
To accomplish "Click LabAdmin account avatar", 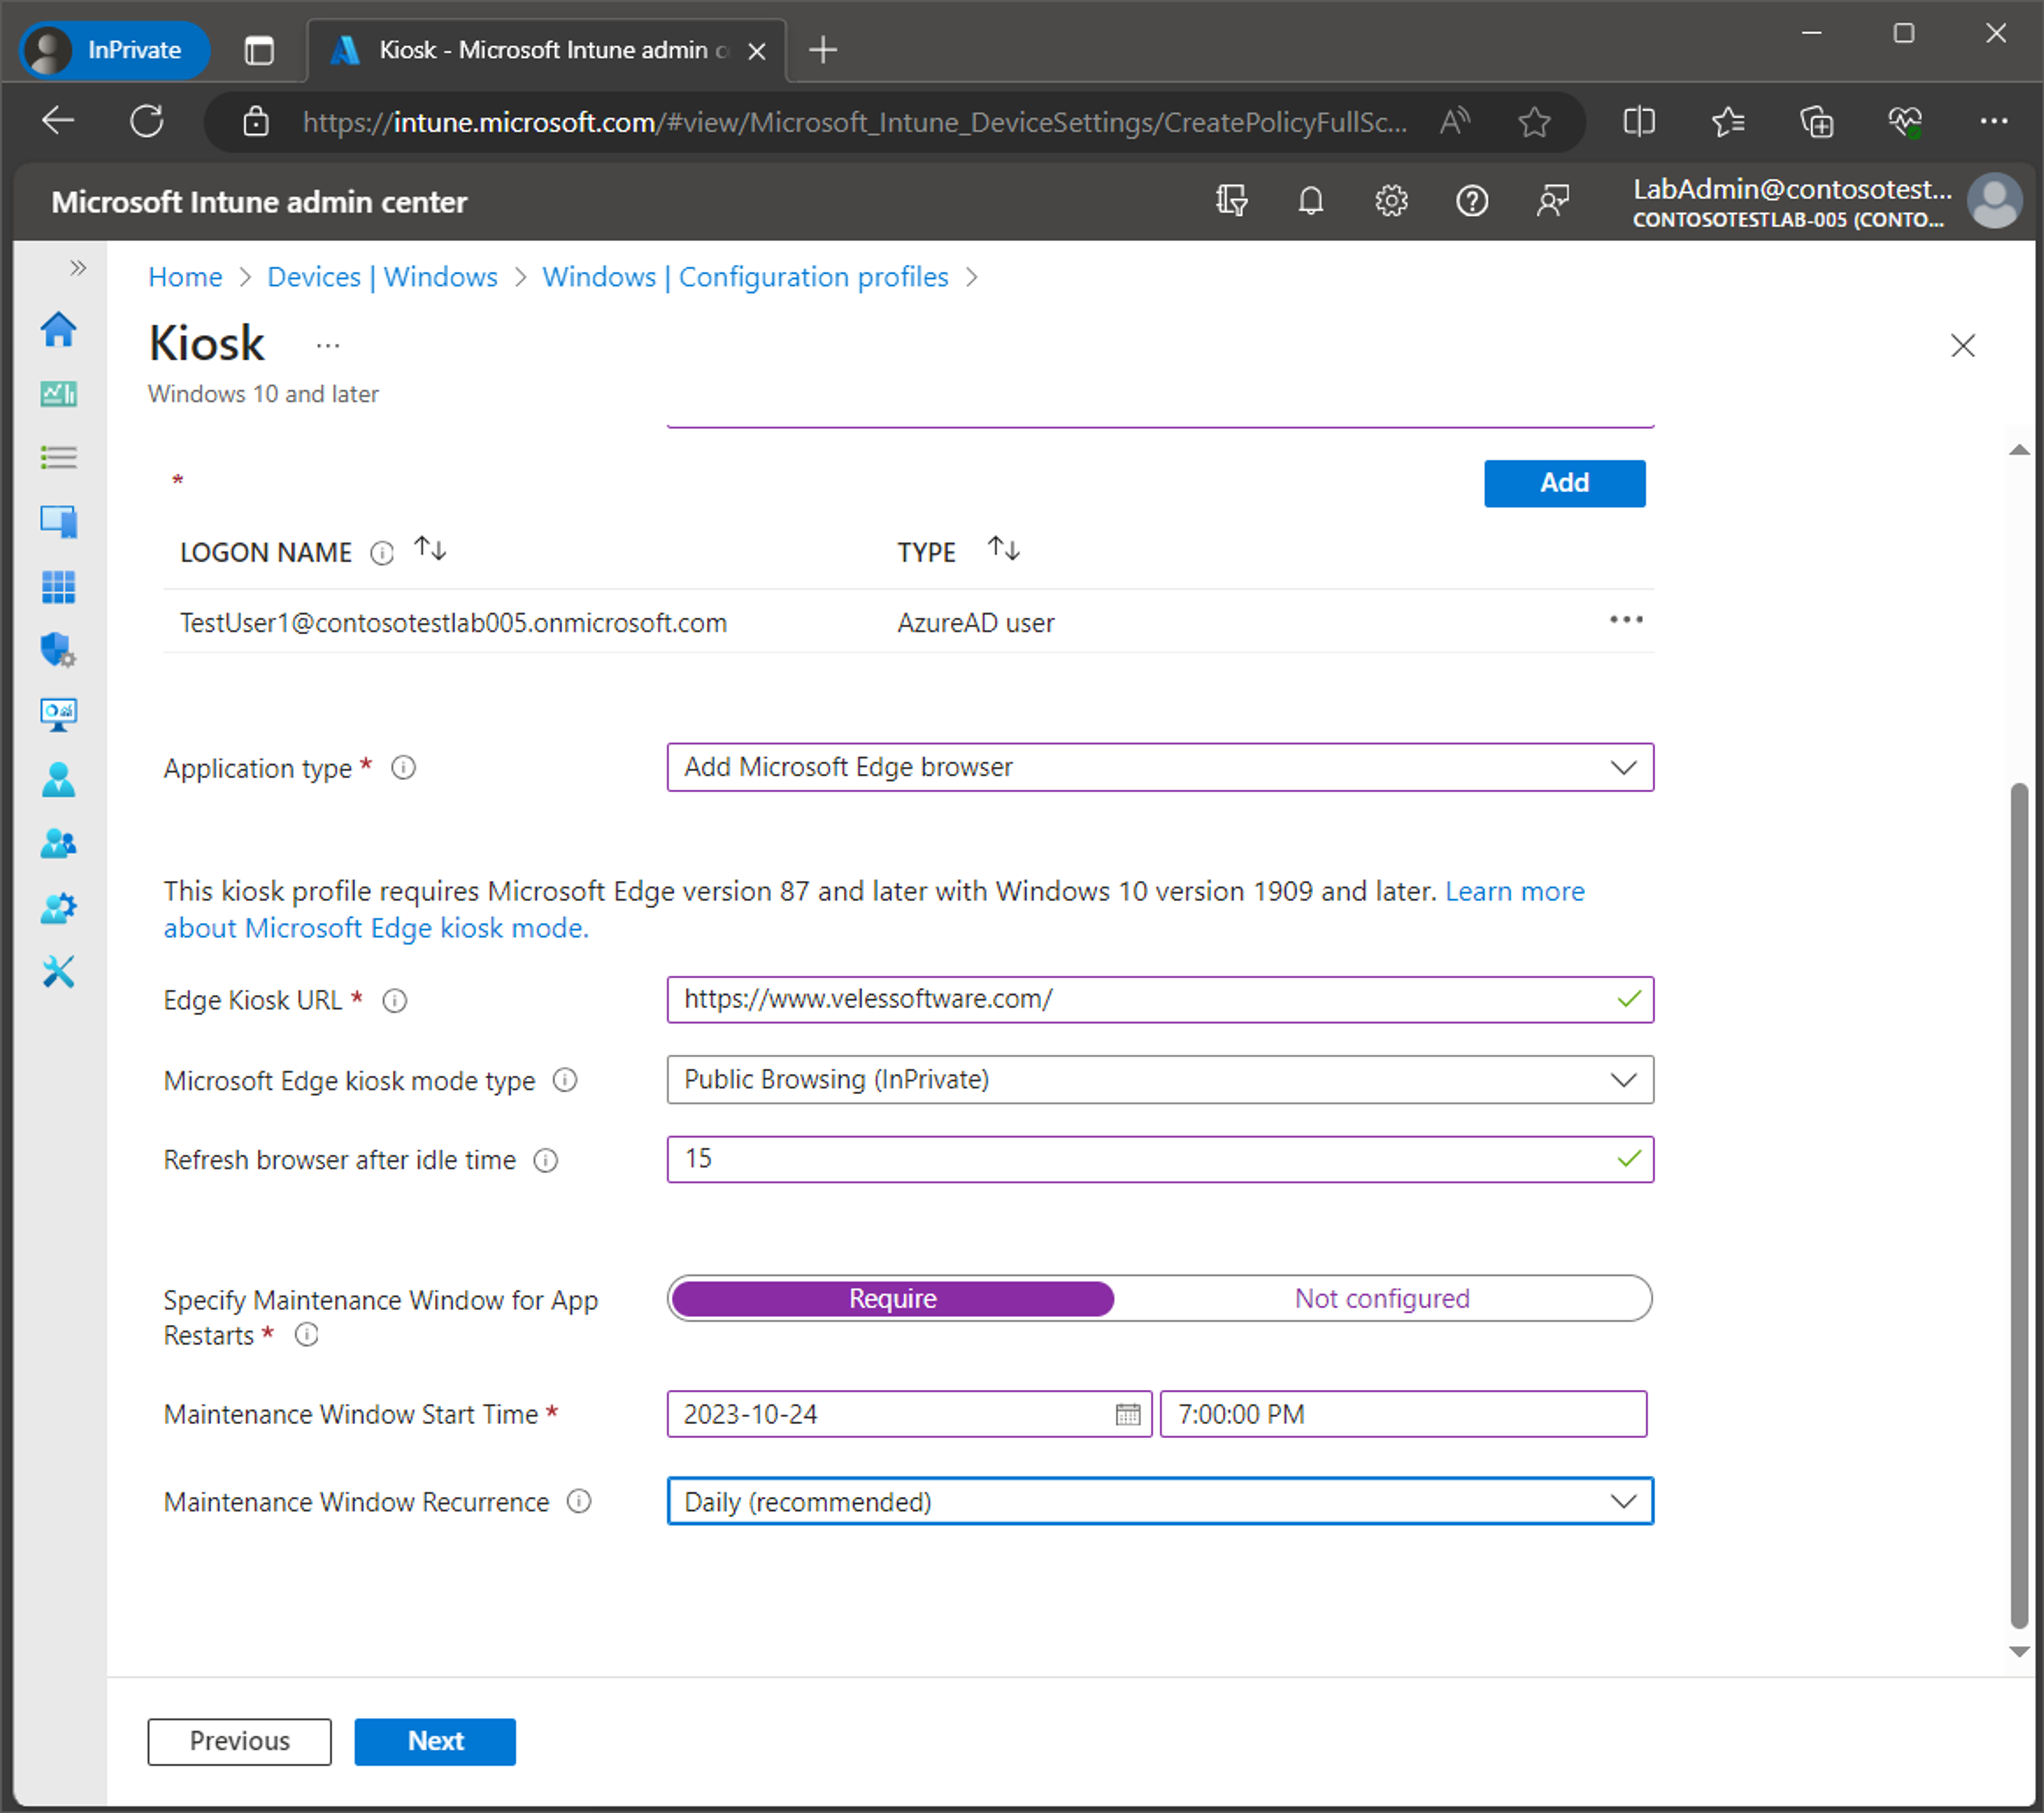I will [x=1994, y=201].
